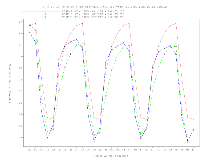This screenshot has height=163, width=211.
Task: Click the x-axis hour label 60
Action: click(x=147, y=150)
